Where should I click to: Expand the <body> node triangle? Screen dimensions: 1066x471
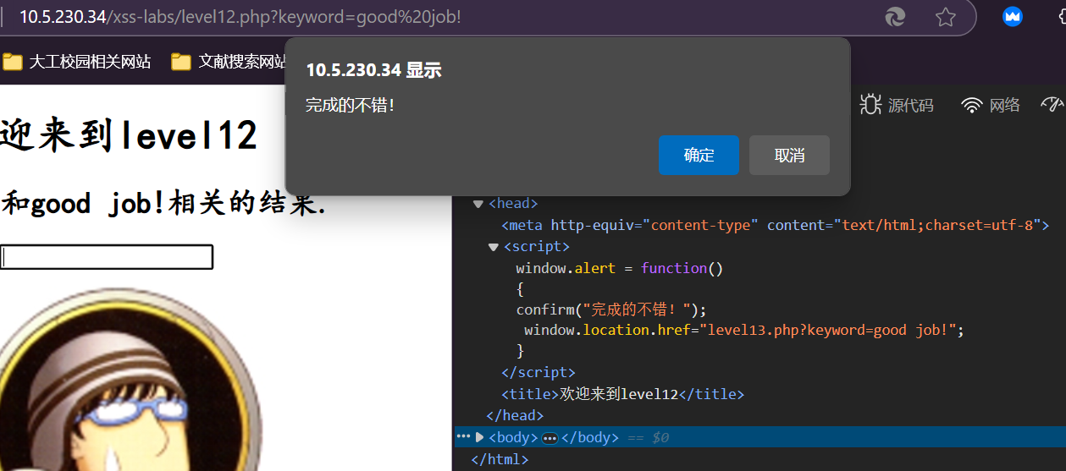pos(480,437)
